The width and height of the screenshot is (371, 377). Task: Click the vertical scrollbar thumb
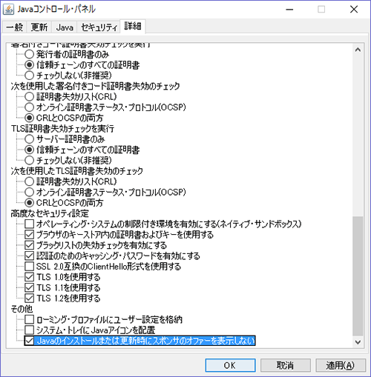pyautogui.click(x=358, y=276)
